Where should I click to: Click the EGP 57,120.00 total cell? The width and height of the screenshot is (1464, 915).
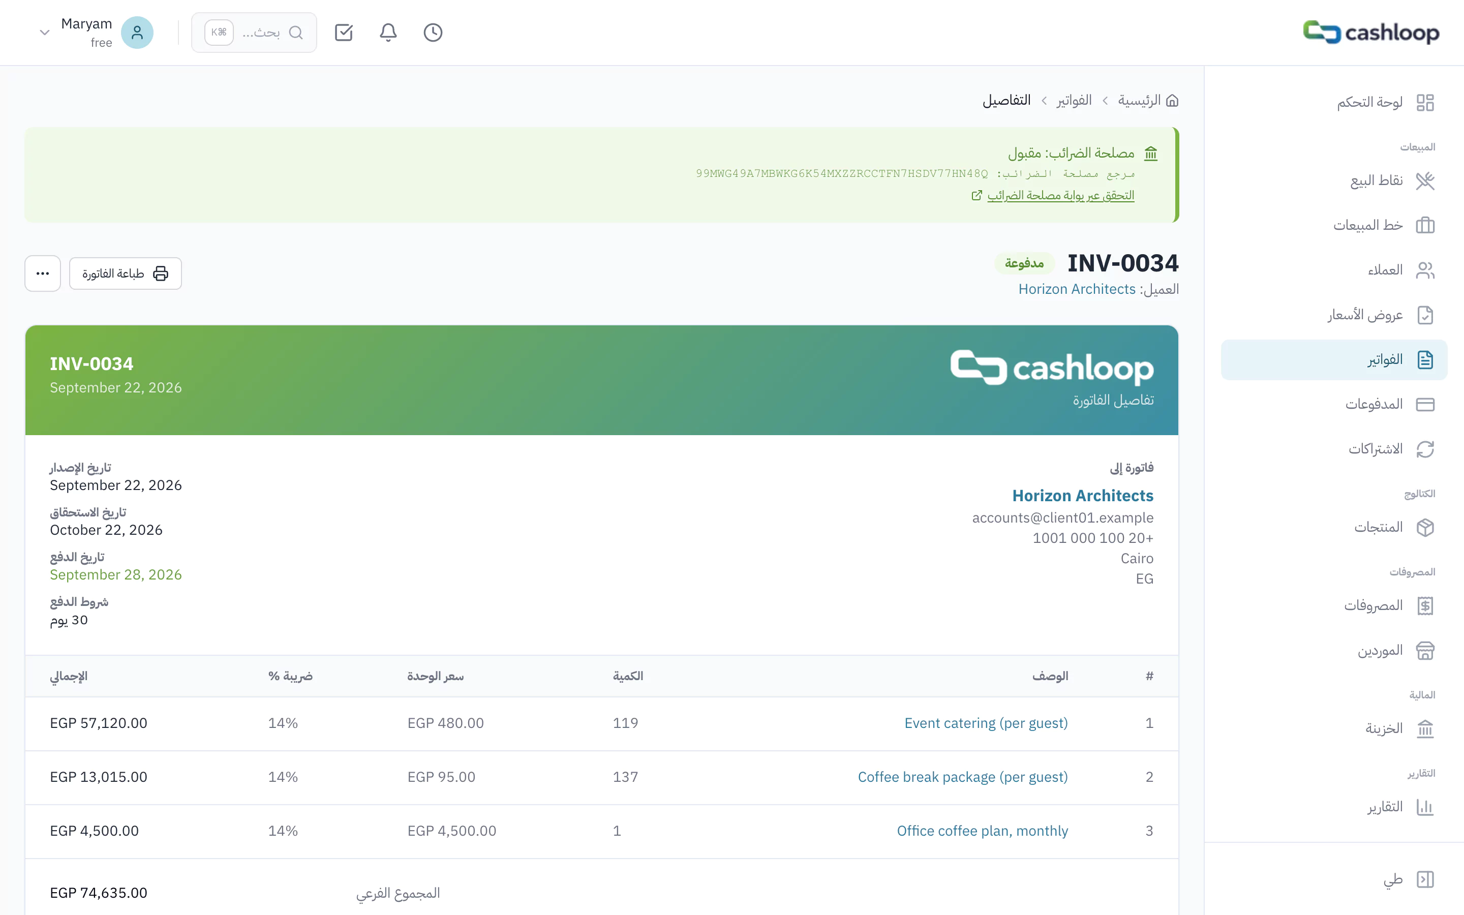(x=99, y=723)
